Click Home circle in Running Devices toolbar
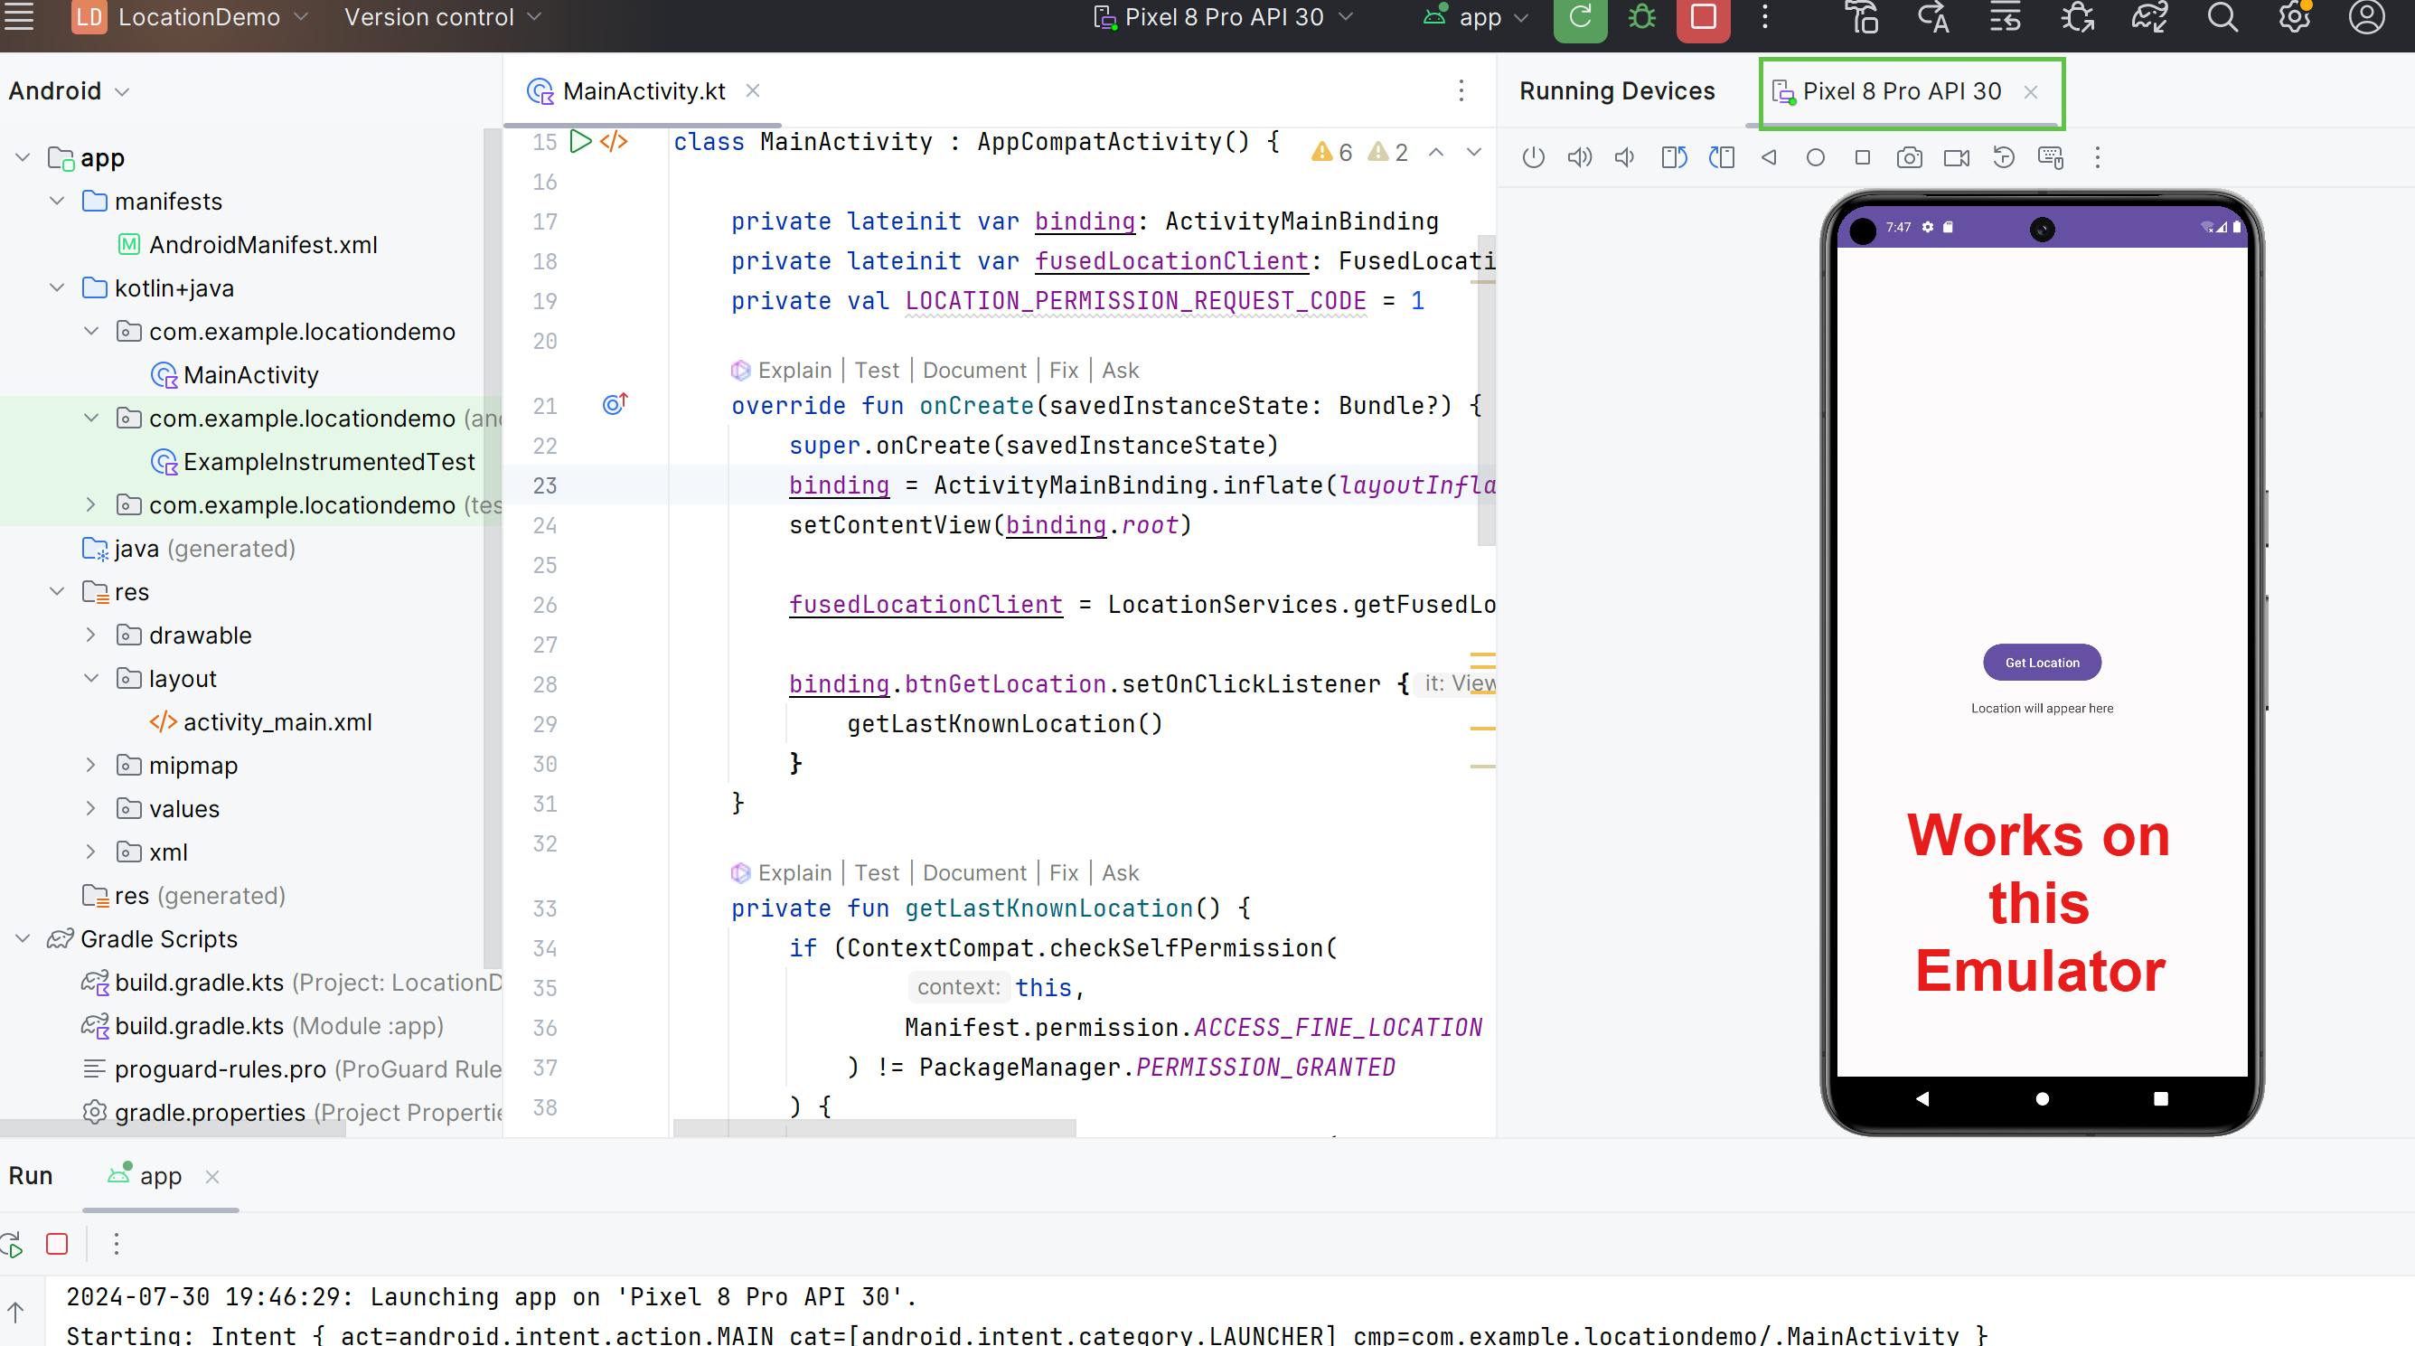This screenshot has width=2415, height=1346. (x=1816, y=157)
